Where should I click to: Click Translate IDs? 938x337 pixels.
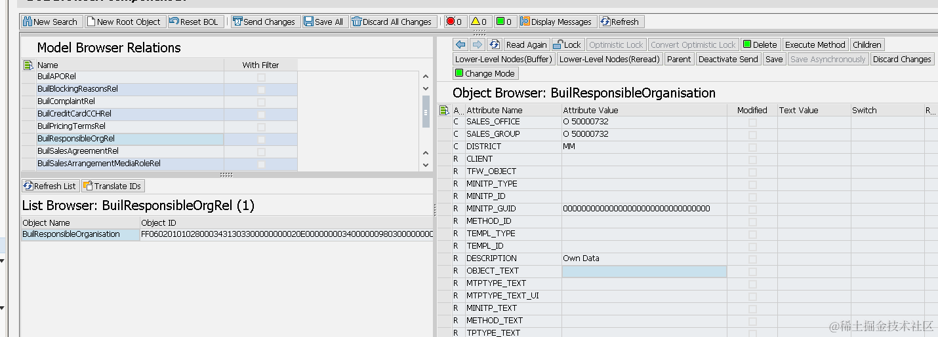point(113,186)
